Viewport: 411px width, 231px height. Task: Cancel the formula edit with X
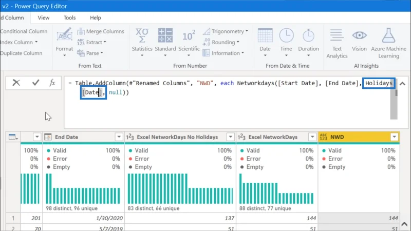(x=16, y=83)
